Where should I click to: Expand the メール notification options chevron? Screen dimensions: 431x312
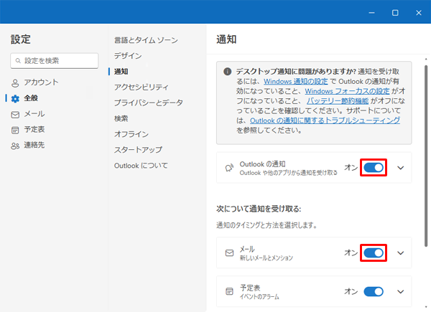(x=401, y=253)
